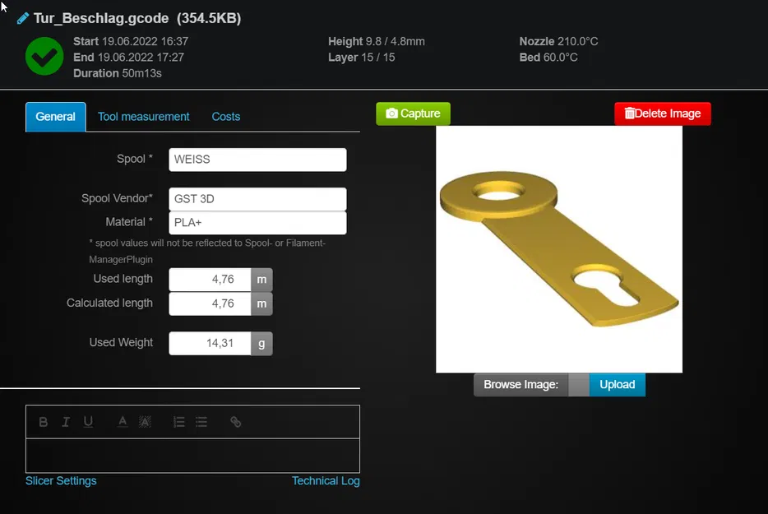Edit the Used length value
Screen dimensions: 768x514
[x=211, y=280]
